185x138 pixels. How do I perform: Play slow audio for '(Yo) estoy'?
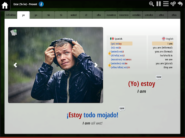click(159, 77)
